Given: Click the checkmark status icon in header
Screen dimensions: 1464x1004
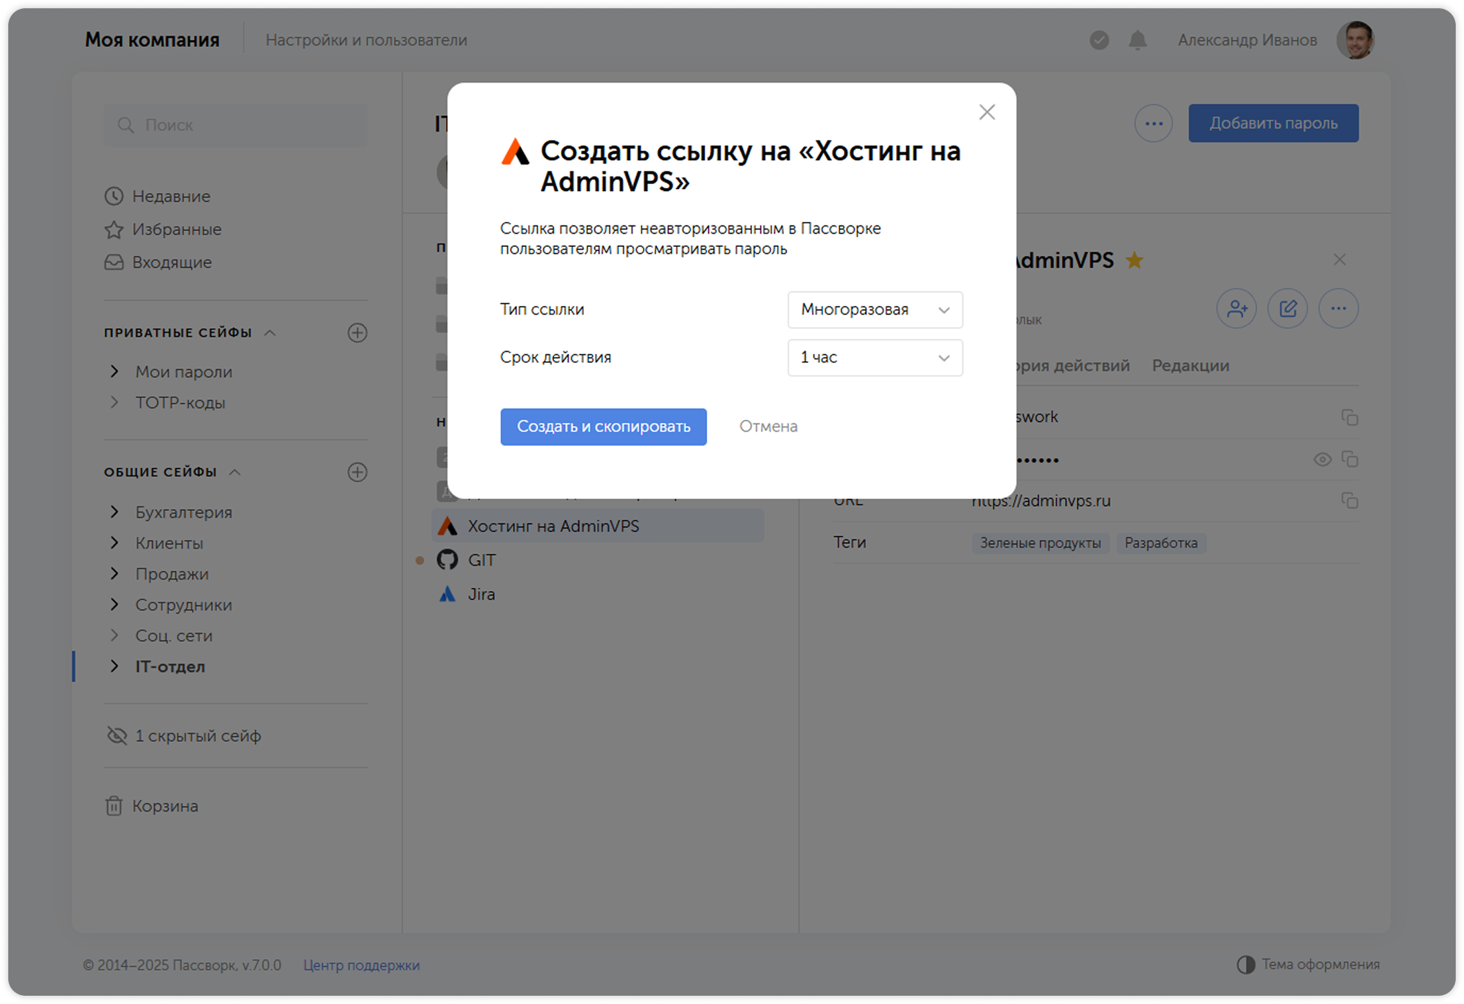Looking at the screenshot, I should pos(1099,40).
